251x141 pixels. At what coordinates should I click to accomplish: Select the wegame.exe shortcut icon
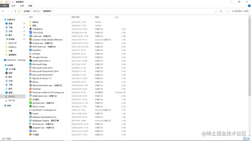pyautogui.click(x=30, y=128)
